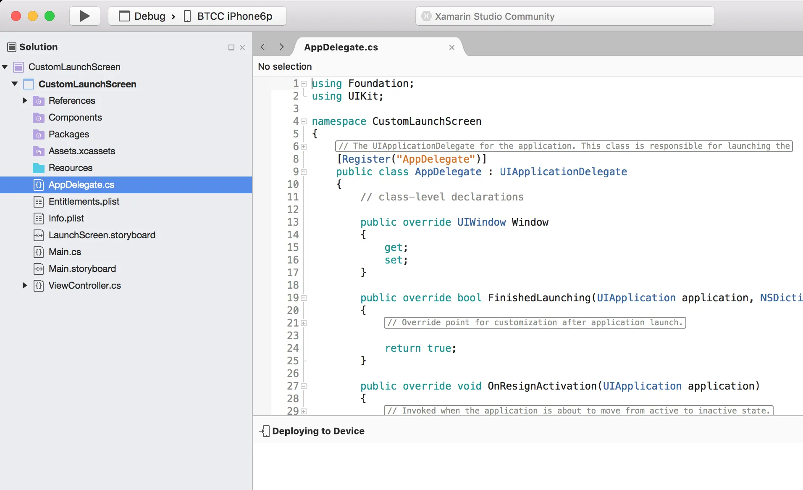Viewport: 803px width, 490px height.
Task: Collapse the CustomLaunchScreen solution node
Action: pos(5,67)
